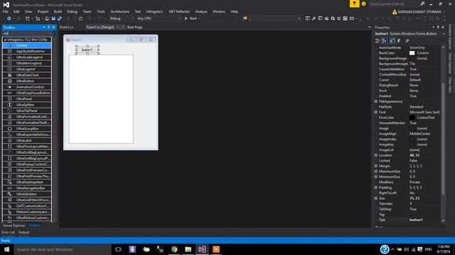Image resolution: width=455 pixels, height=255 pixels.
Task: Expand the Margin property
Action: [x=376, y=166]
